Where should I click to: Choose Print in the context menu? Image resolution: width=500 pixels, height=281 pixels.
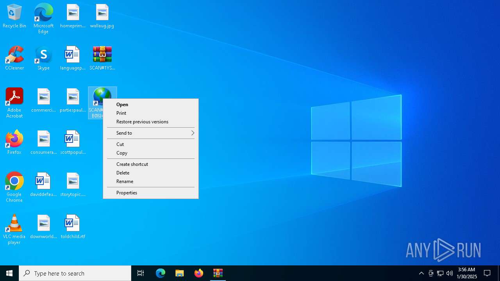tap(151, 113)
